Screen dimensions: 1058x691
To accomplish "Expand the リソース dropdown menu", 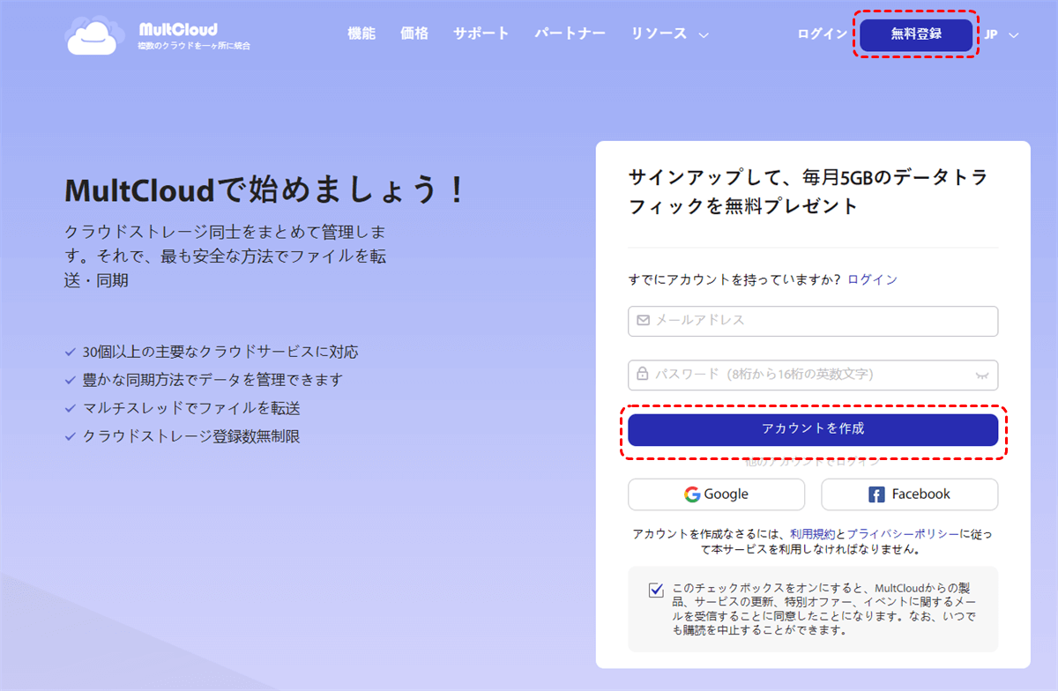I will (669, 34).
